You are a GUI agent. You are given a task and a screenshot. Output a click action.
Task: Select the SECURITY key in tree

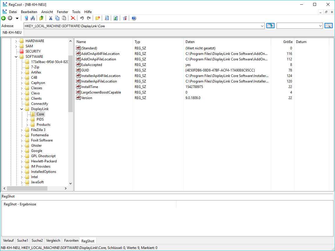[x=33, y=51]
